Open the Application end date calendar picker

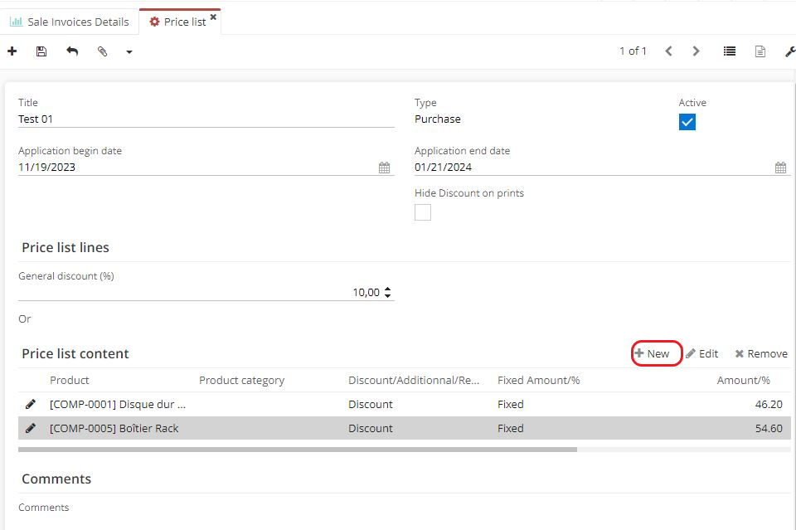pyautogui.click(x=780, y=168)
